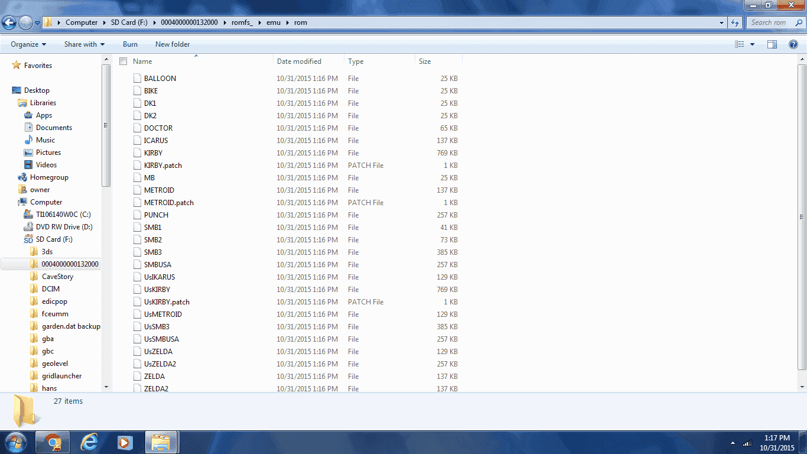Image resolution: width=807 pixels, height=454 pixels.
Task: Open the Music library icon
Action: 28,140
